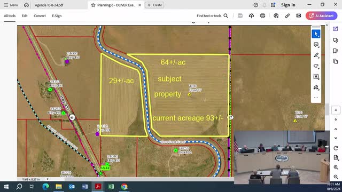Screen dimensions: 342x192
Task: Zoom in with magnifier plus
Action: click(336, 167)
